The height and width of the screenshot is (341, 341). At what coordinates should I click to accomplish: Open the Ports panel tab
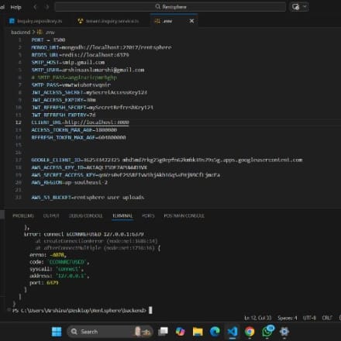click(x=148, y=215)
